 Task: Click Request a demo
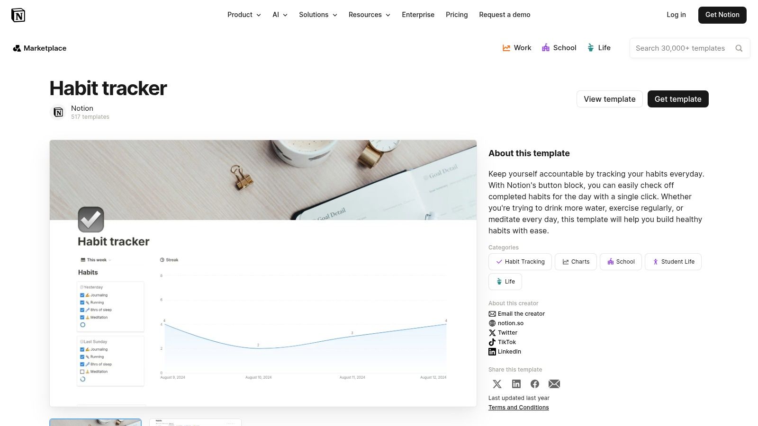point(505,15)
